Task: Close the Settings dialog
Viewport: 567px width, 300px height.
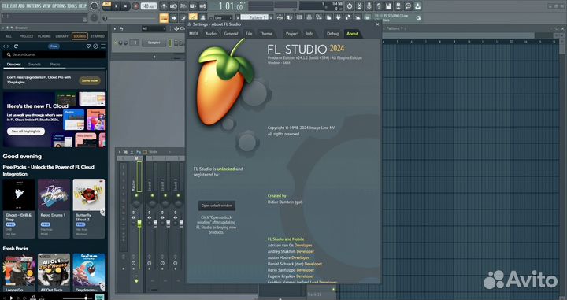Action: coord(377,24)
